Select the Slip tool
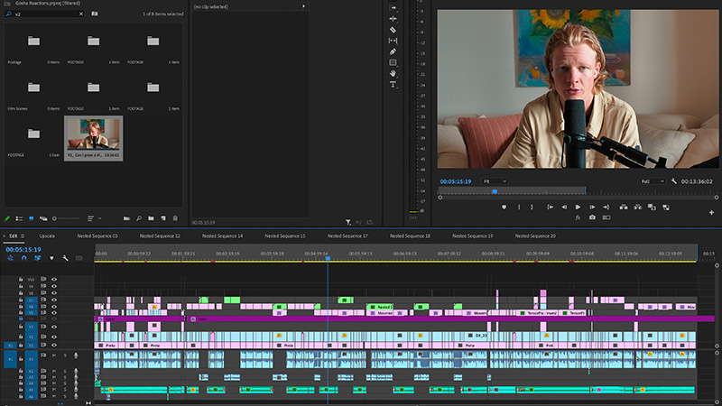This screenshot has width=722, height=406. (x=393, y=41)
